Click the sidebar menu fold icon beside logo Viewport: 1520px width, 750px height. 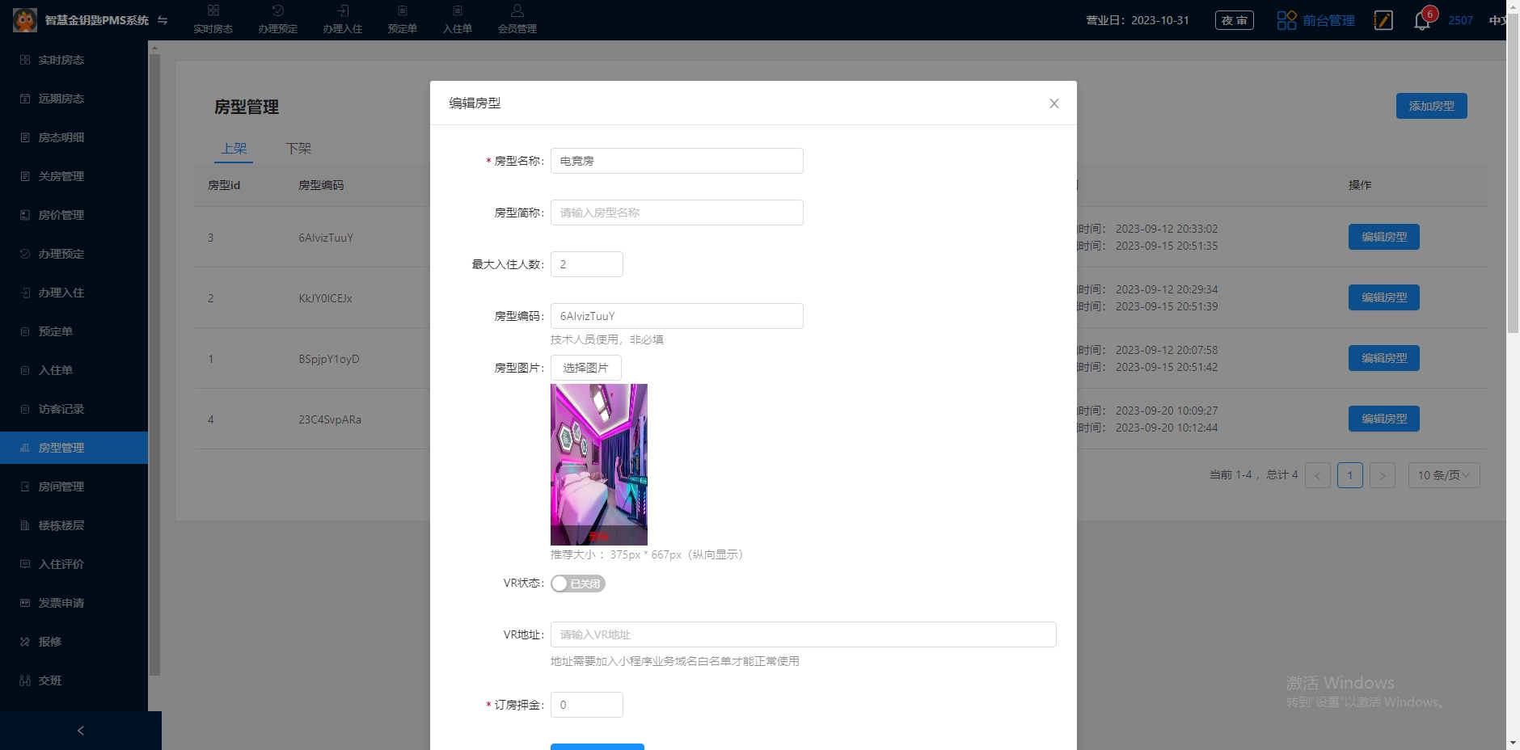[x=163, y=20]
